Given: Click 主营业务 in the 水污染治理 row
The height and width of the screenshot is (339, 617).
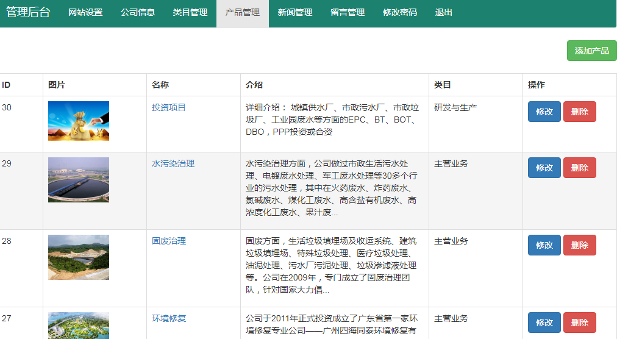Looking at the screenshot, I should [451, 163].
